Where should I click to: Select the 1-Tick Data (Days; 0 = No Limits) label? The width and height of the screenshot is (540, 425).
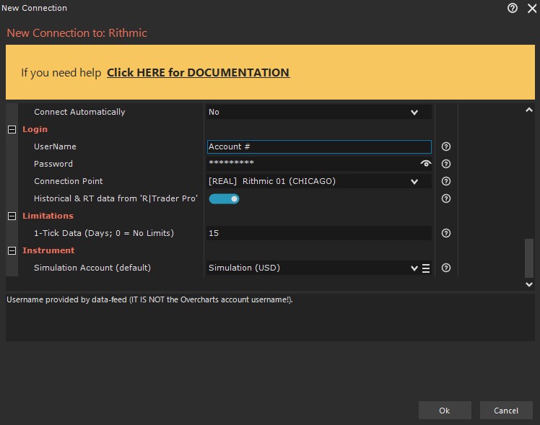tap(104, 233)
